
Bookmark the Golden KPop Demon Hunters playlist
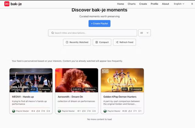coord(139,111)
